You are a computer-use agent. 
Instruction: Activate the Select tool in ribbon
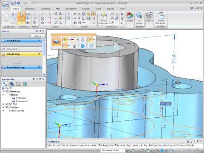21,18
